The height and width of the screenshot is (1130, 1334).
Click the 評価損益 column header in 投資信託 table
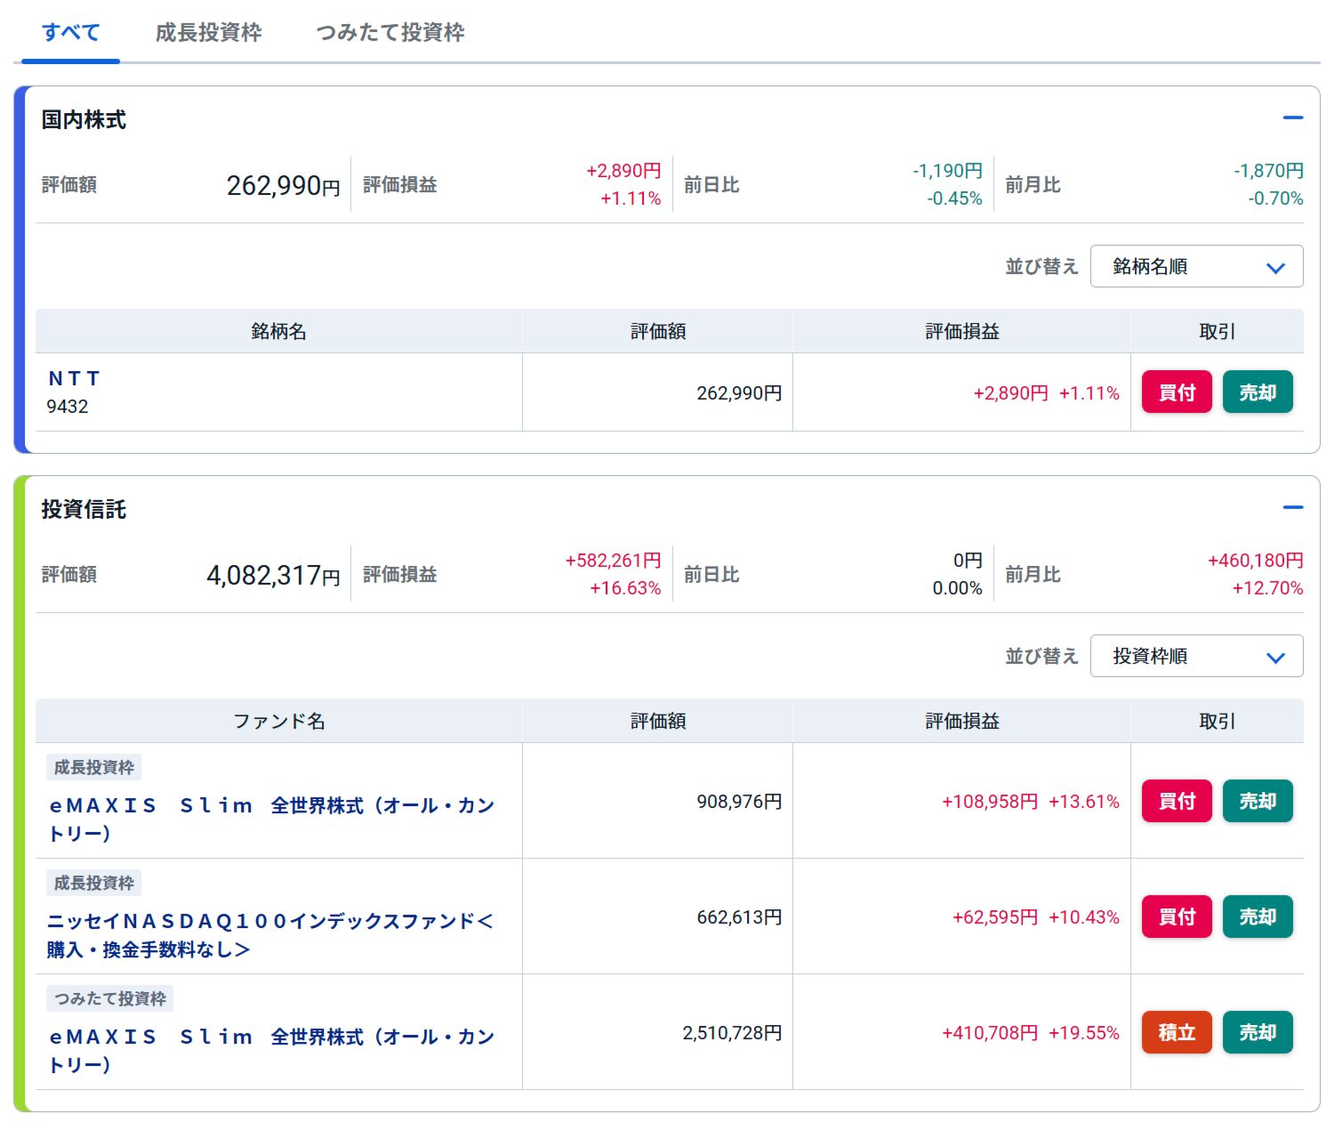(x=961, y=721)
